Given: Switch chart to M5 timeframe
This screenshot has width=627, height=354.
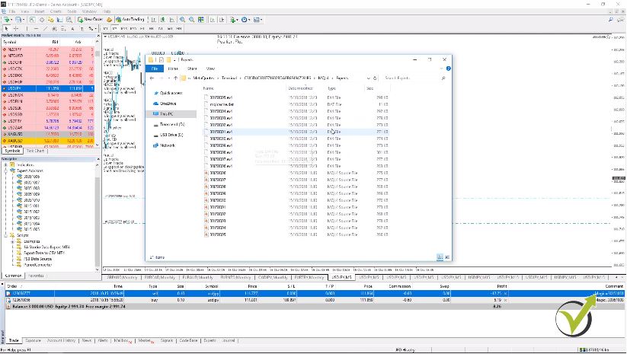Looking at the screenshot, I should [x=114, y=29].
